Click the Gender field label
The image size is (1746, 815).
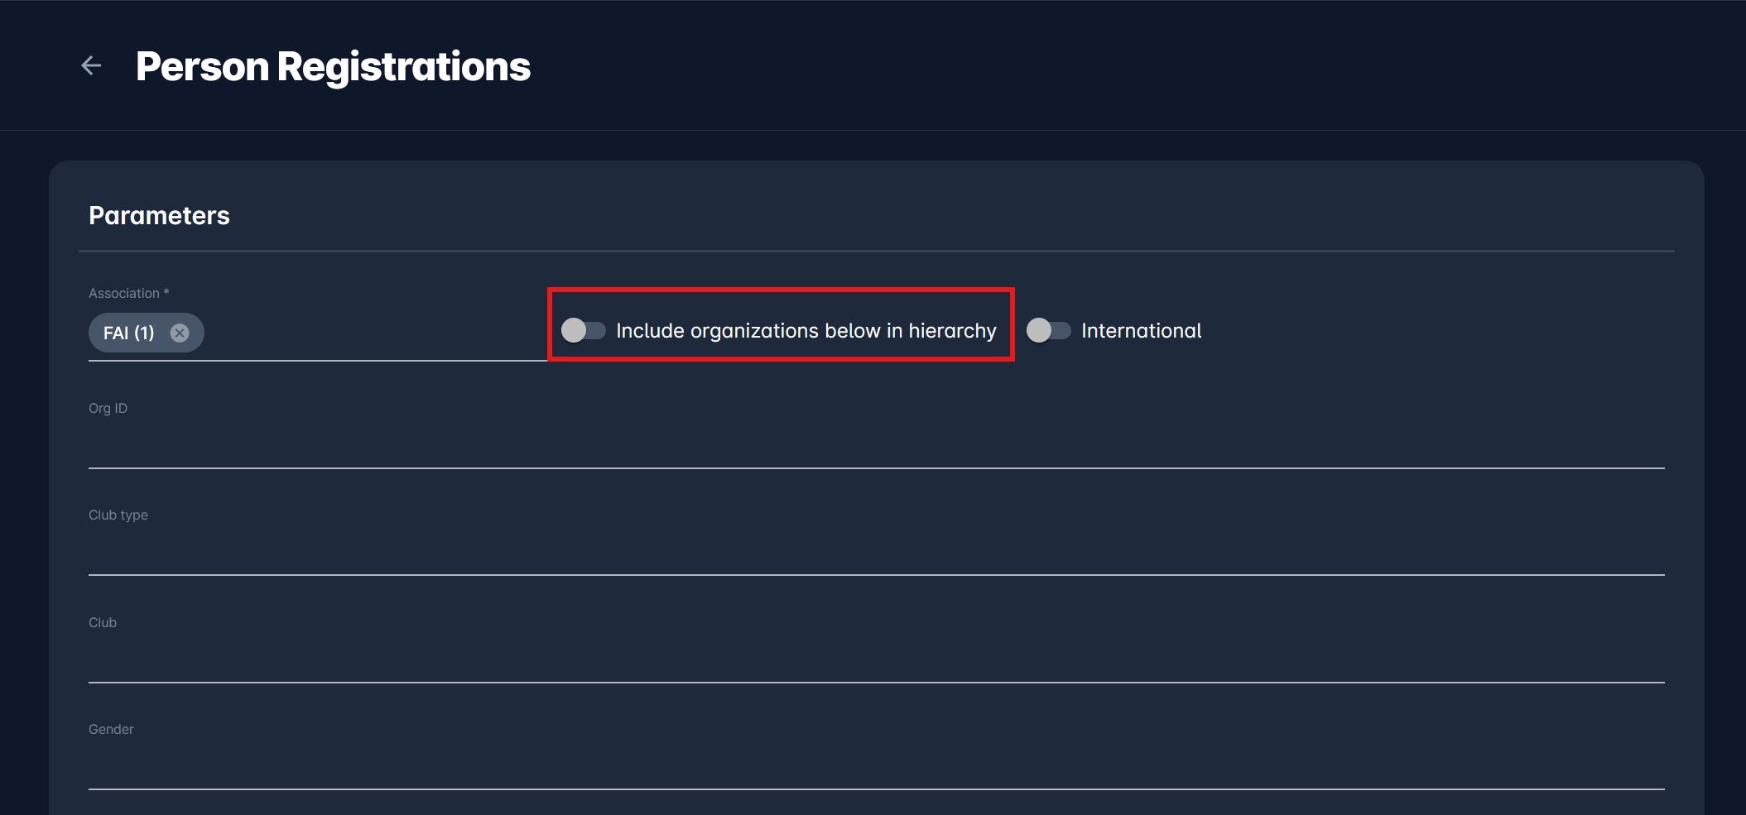(111, 730)
